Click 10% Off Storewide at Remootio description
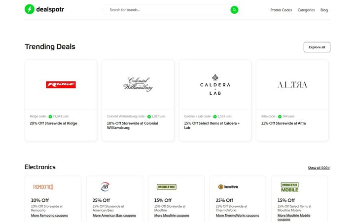Viewport: 355px width, 222px height. 47,208
